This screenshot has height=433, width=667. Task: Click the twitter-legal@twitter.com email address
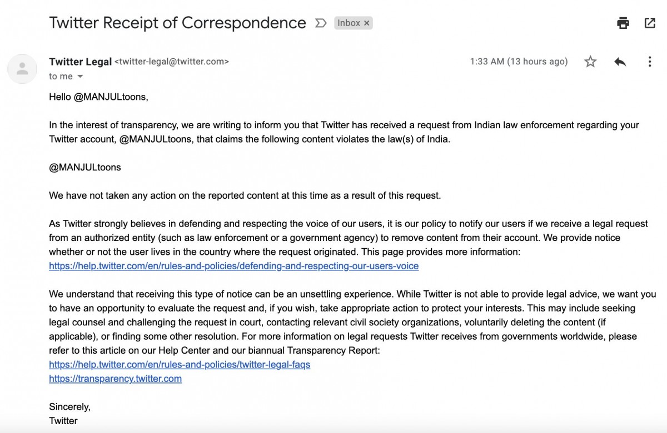click(171, 62)
